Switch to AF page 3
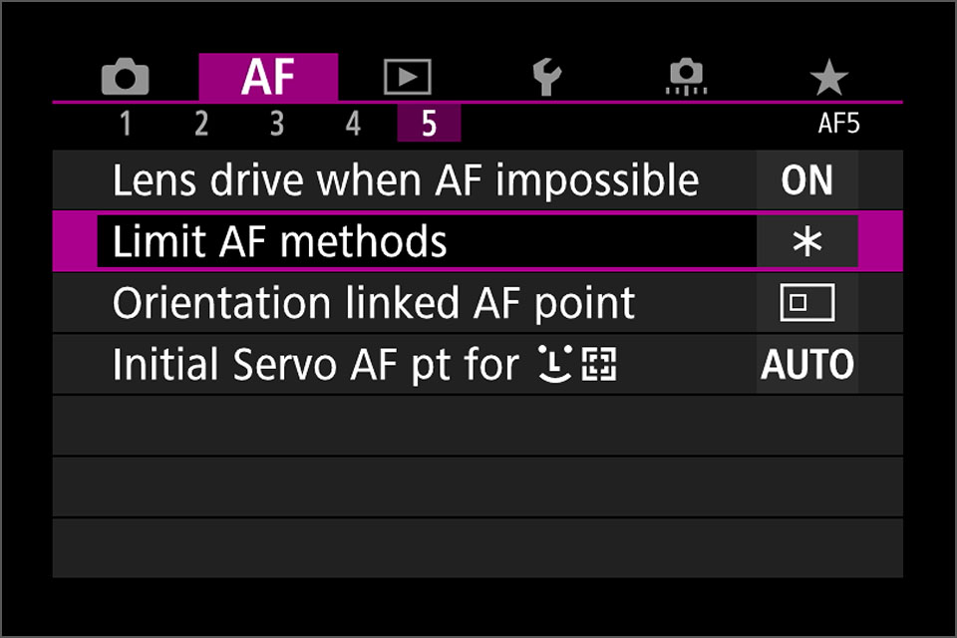 [x=277, y=124]
